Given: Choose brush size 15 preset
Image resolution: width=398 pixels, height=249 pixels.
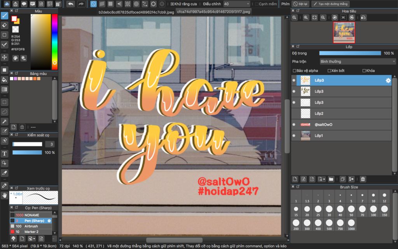Looking at the screenshot, I should [x=296, y=211].
